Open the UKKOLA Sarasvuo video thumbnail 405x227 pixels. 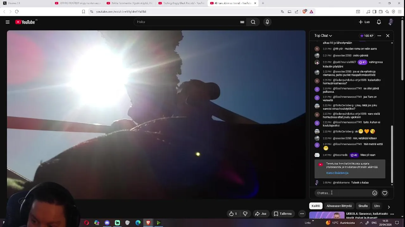pos(327,216)
